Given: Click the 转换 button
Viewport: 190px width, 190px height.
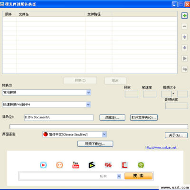Looking at the screenshot, I should pyautogui.click(x=80, y=80).
